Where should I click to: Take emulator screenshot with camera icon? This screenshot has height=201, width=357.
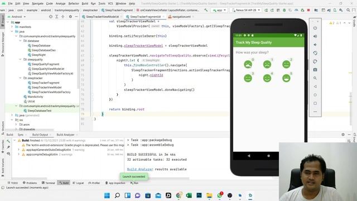(315, 70)
